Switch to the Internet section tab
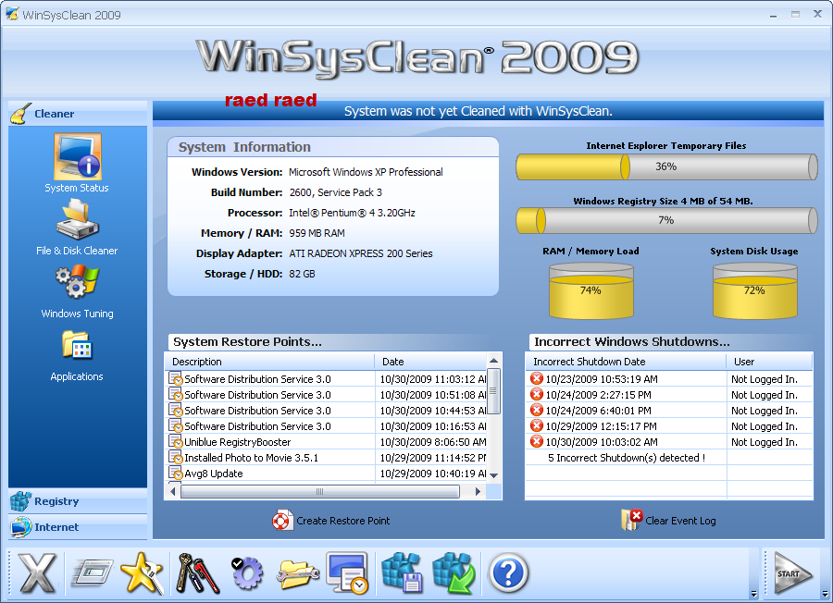This screenshot has height=603, width=833. [78, 527]
